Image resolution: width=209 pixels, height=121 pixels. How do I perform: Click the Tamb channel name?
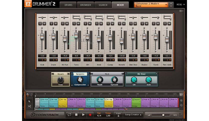coord(156,65)
